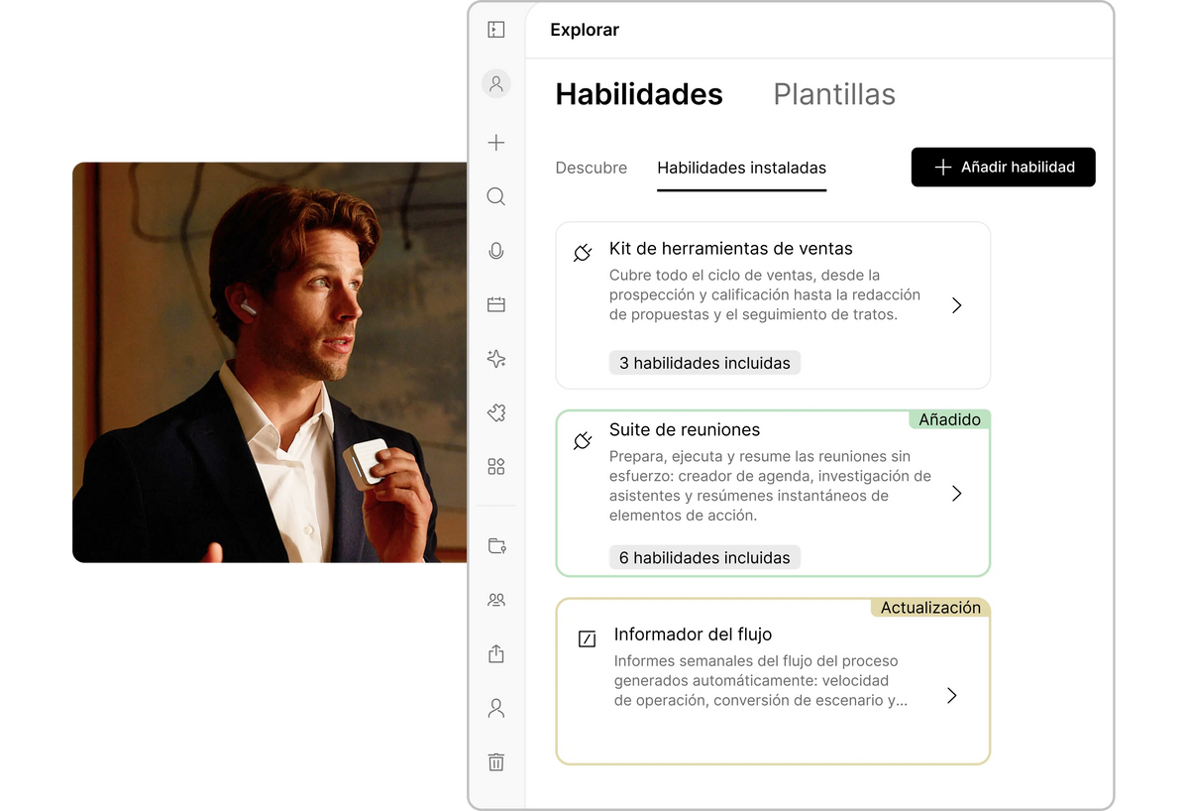Click the description starting 'Prepara, ejecuta y resume'
This screenshot has height=811, width=1189.
coord(770,486)
